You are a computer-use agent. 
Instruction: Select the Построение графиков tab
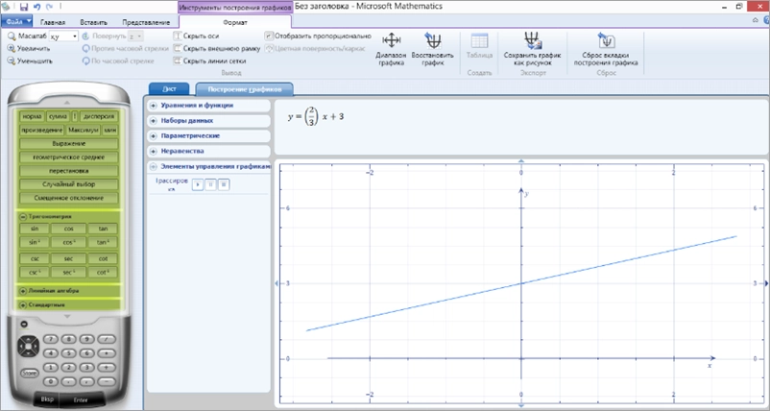pyautogui.click(x=245, y=89)
